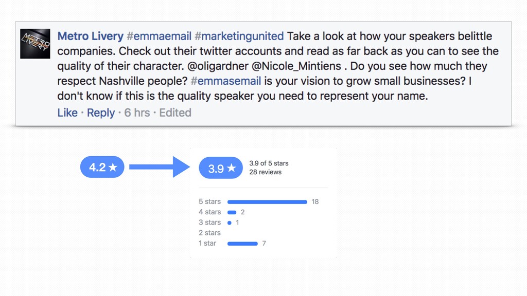Viewport: 527px width, 296px height.
Task: Open the #emmasemail hashtag link
Action: coord(226,81)
